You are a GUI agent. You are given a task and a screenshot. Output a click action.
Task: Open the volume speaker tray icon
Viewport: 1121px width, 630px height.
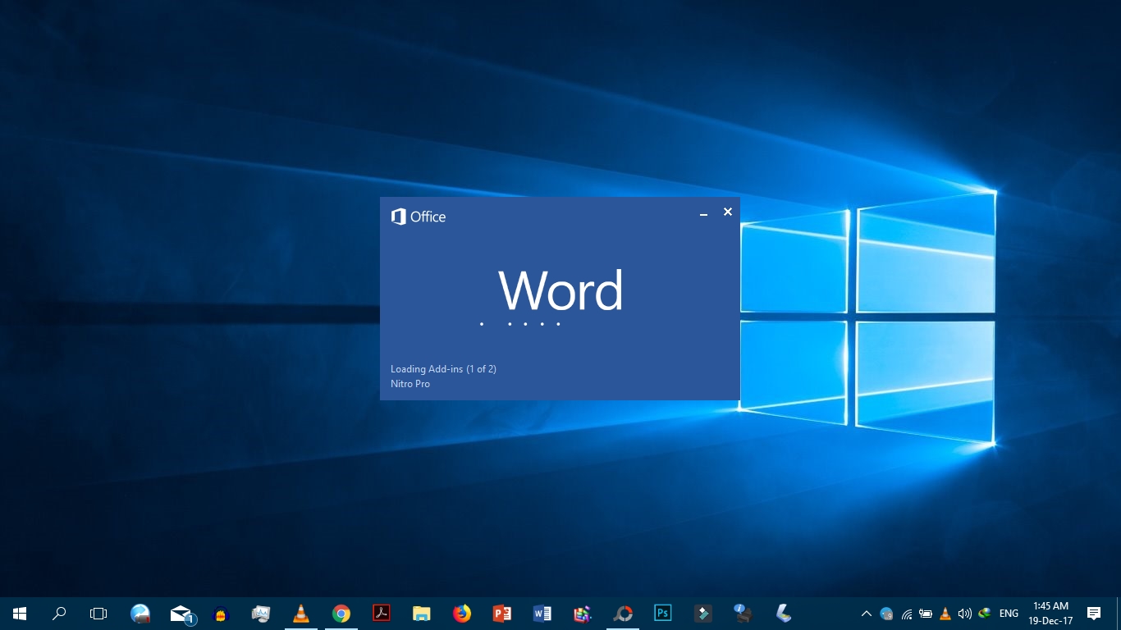(x=965, y=614)
